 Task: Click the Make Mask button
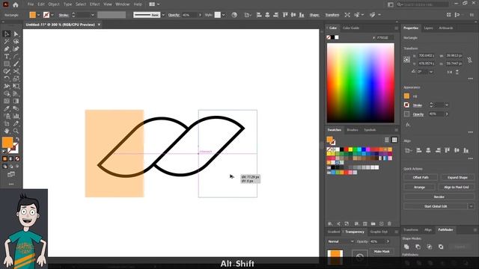382,252
